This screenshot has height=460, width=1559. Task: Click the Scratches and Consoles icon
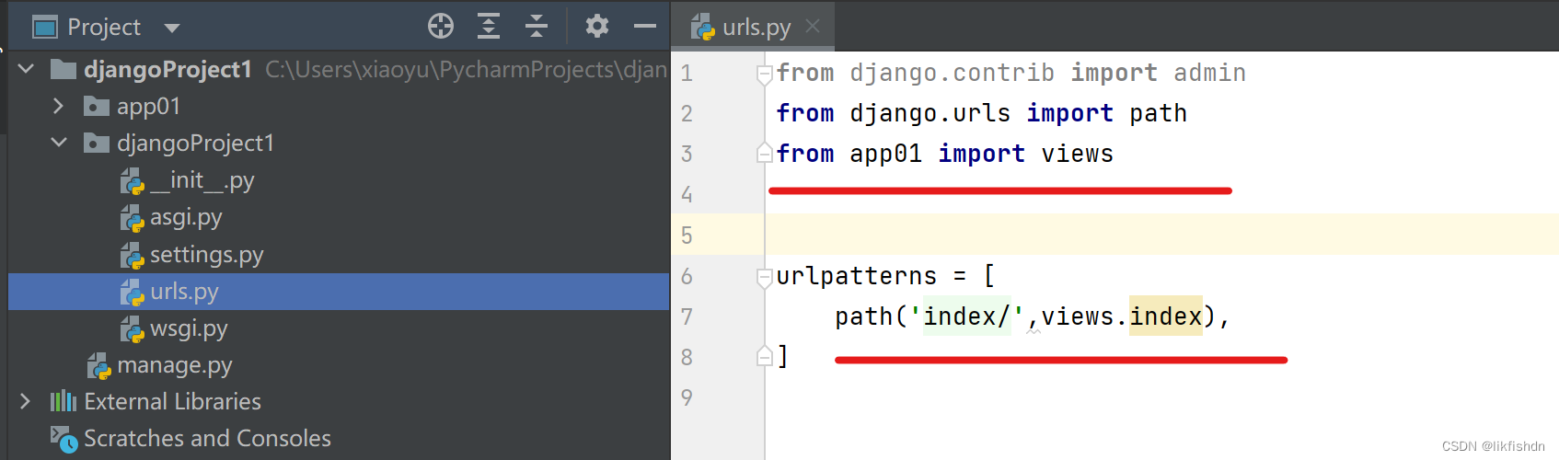click(x=64, y=439)
